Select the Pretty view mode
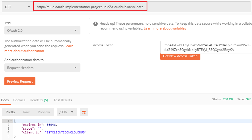 (10, 112)
